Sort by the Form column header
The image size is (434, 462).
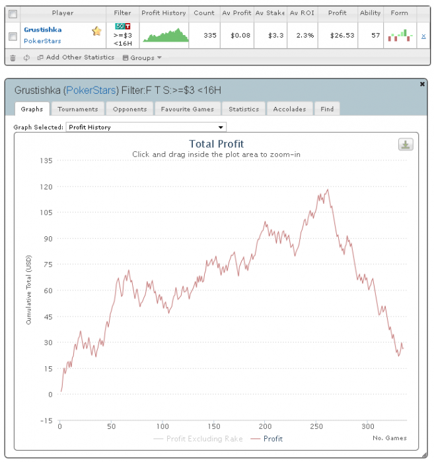pos(400,13)
